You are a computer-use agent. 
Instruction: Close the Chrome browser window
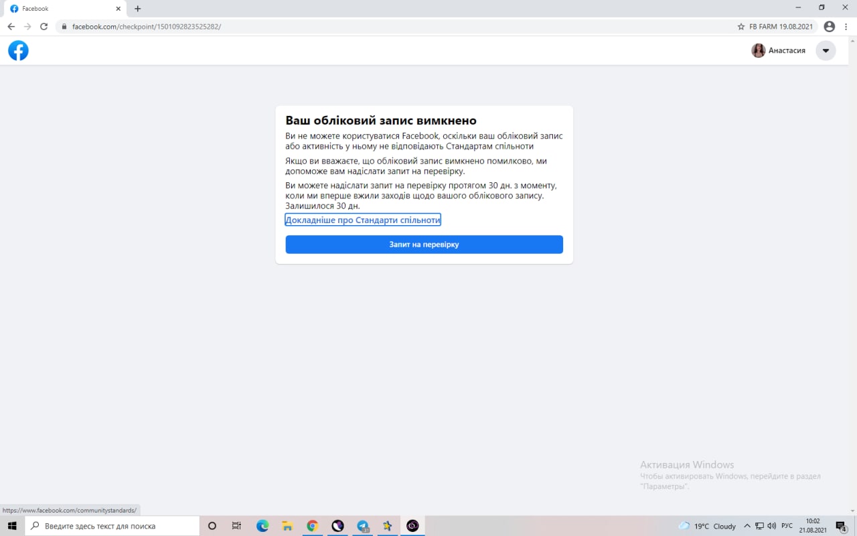click(845, 7)
